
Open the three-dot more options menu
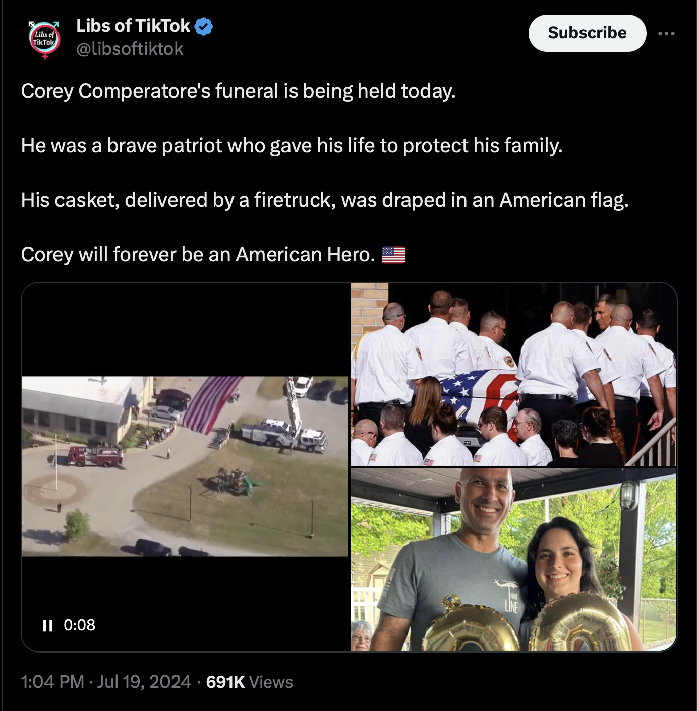(x=666, y=34)
